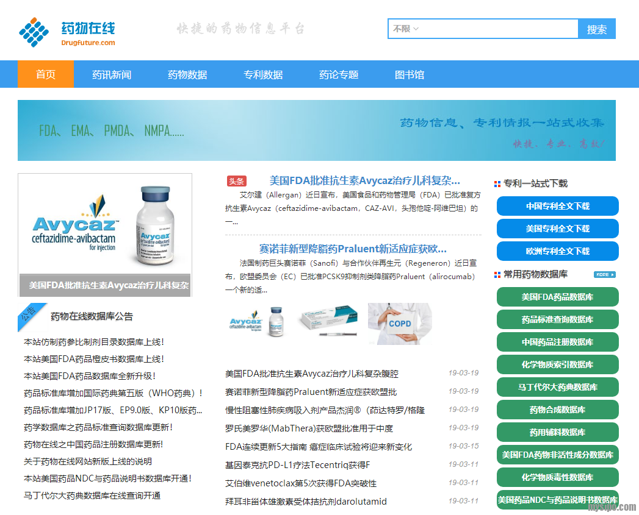Open the 美国FDA药品数据库 button
Image resolution: width=639 pixels, height=515 pixels.
pyautogui.click(x=557, y=297)
